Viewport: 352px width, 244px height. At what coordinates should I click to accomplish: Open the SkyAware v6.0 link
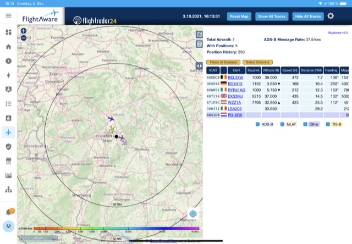click(338, 33)
